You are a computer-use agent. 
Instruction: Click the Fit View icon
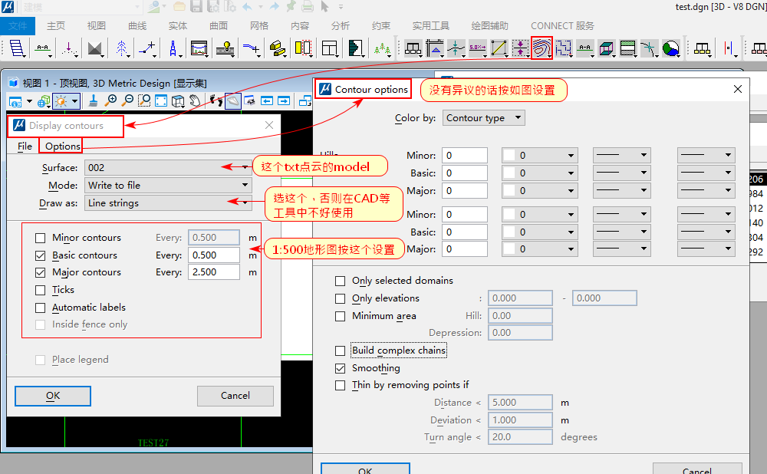161,100
